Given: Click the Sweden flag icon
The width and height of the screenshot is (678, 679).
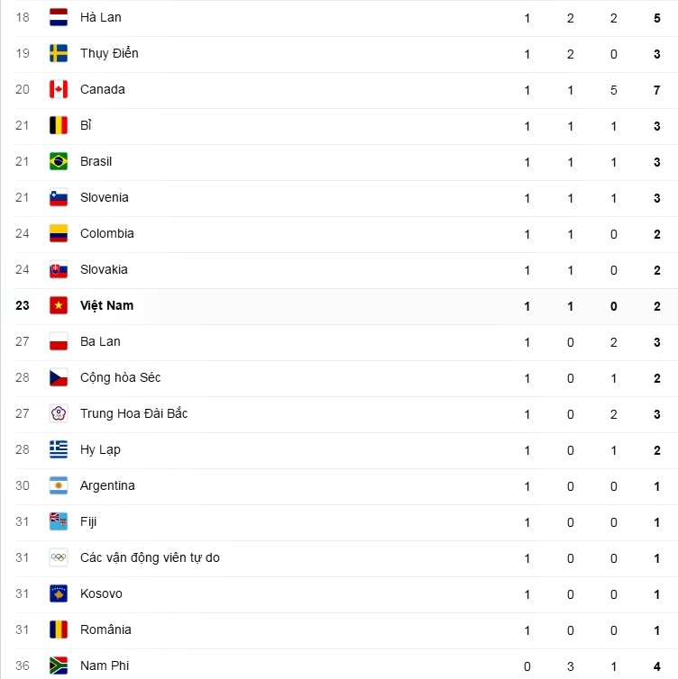Looking at the screenshot, I should point(59,53).
